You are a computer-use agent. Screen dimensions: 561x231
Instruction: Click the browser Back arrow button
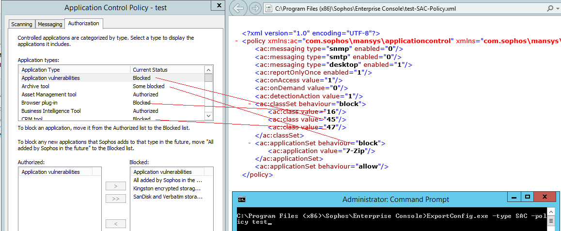click(238, 8)
